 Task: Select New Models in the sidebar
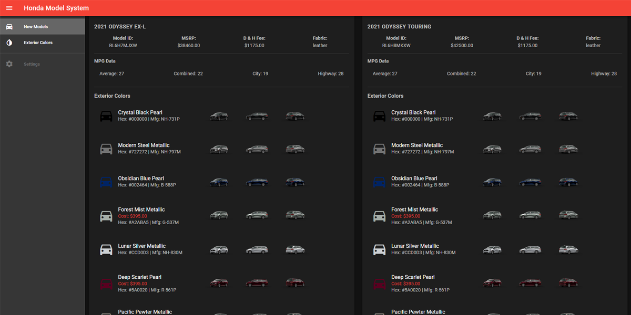coord(42,27)
